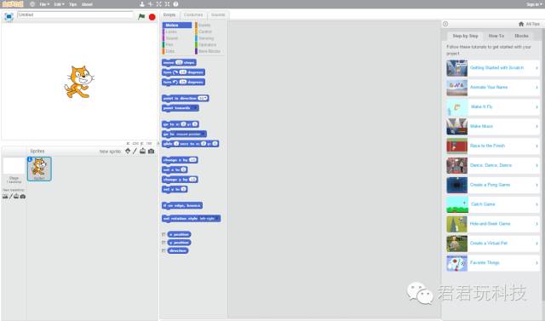The image size is (545, 321).
Task: Select the More Blocks category
Action: coord(209,51)
